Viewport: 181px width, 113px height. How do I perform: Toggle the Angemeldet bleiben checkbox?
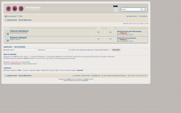(x=110, y=50)
